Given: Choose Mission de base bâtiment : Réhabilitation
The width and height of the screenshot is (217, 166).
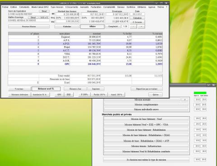Looking at the screenshot, I should [146, 130].
